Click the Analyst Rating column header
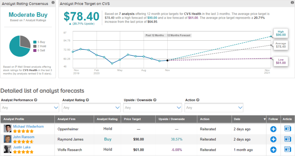Viewport: 295px width, 156px height. pyautogui.click(x=107, y=119)
